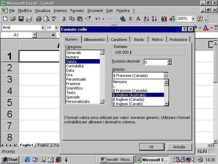
Task: Switch to the Bordo tab
Action: click(139, 40)
